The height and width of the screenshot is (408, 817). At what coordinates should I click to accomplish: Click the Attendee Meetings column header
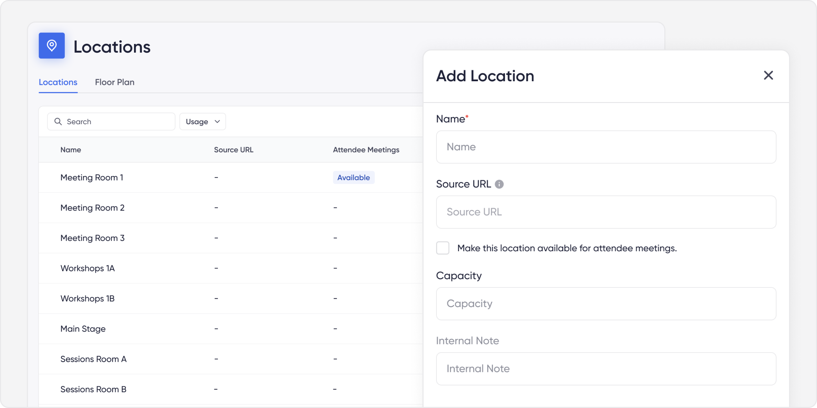(x=366, y=150)
